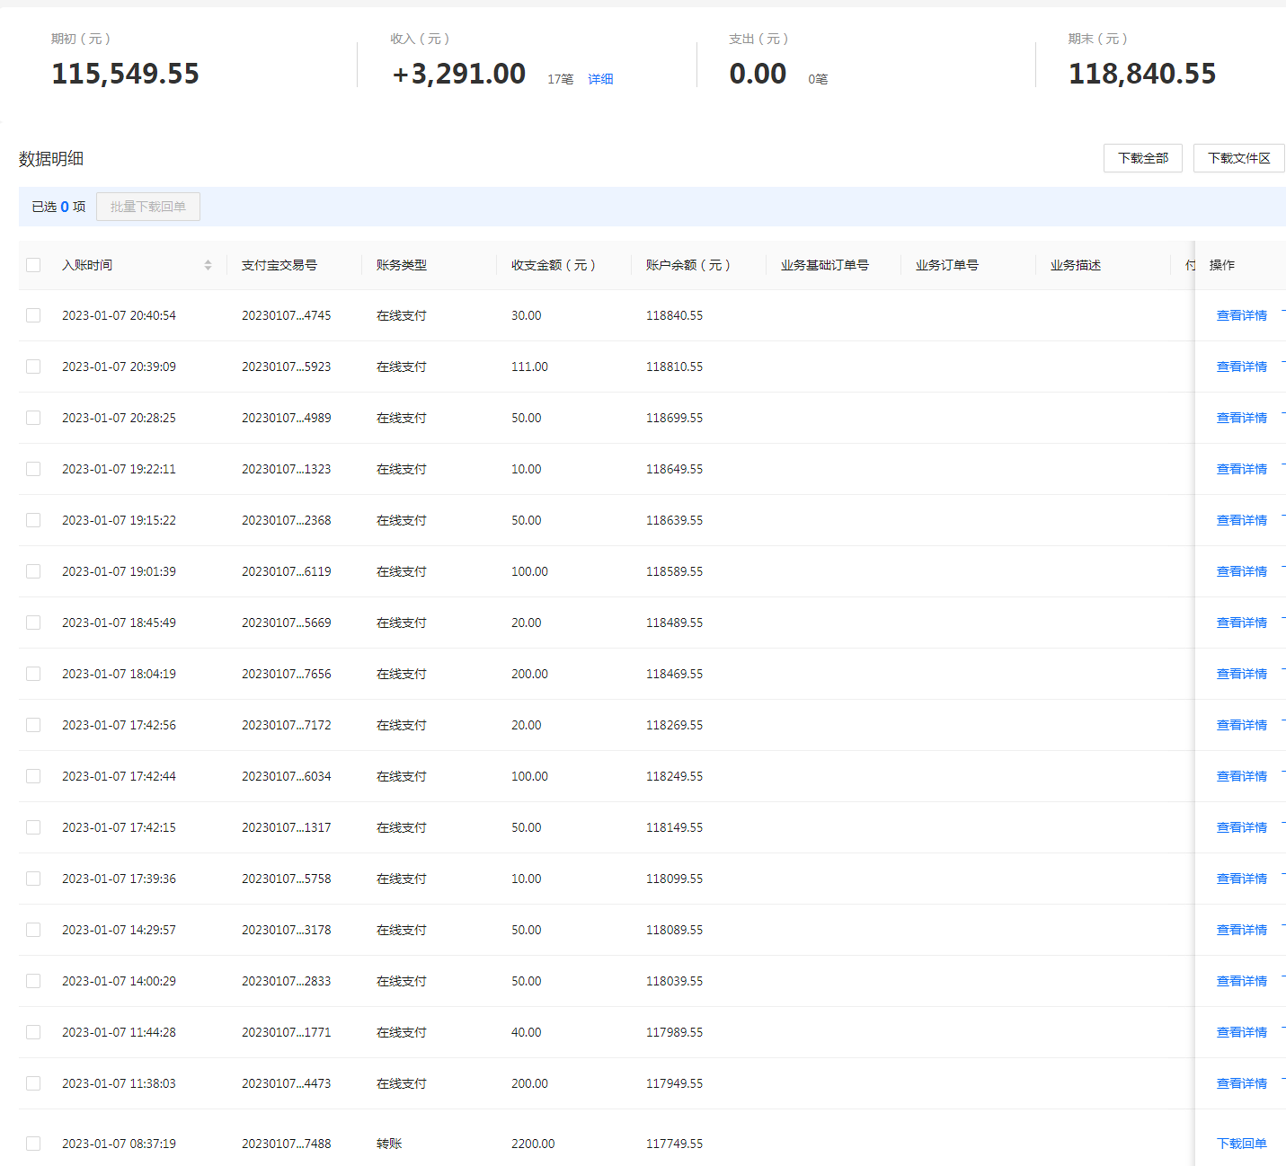
Task: Check the 08:37:19 转账 row
Action: 33,1144
